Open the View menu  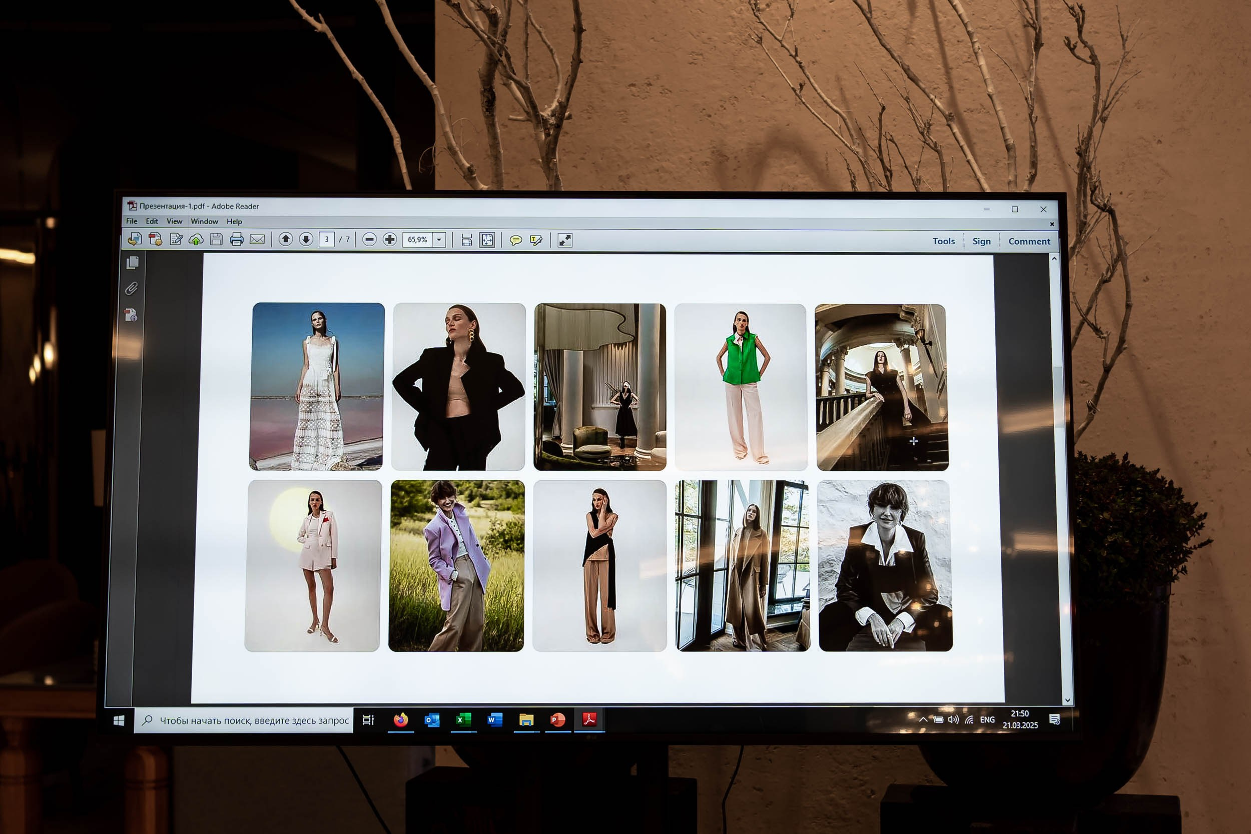pos(174,221)
